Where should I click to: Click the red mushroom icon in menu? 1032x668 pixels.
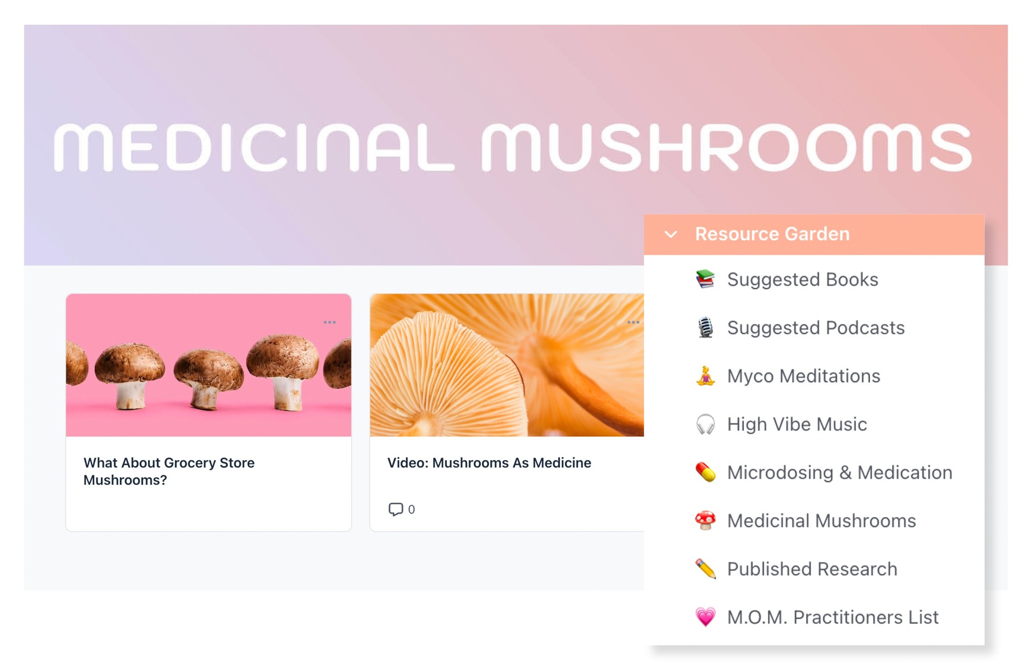coord(705,520)
